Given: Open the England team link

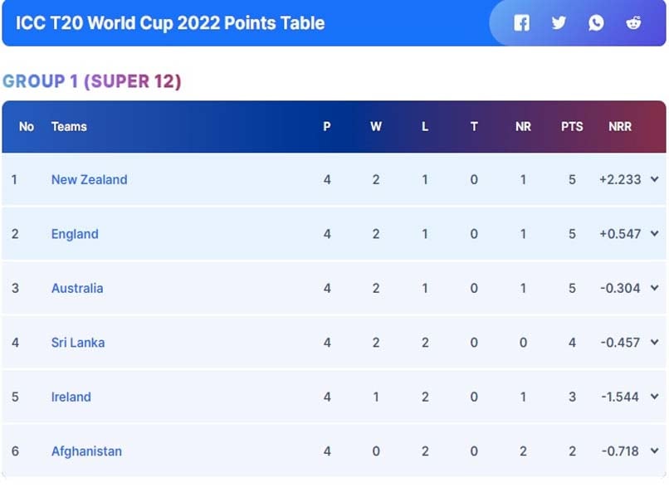Looking at the screenshot, I should coord(75,234).
